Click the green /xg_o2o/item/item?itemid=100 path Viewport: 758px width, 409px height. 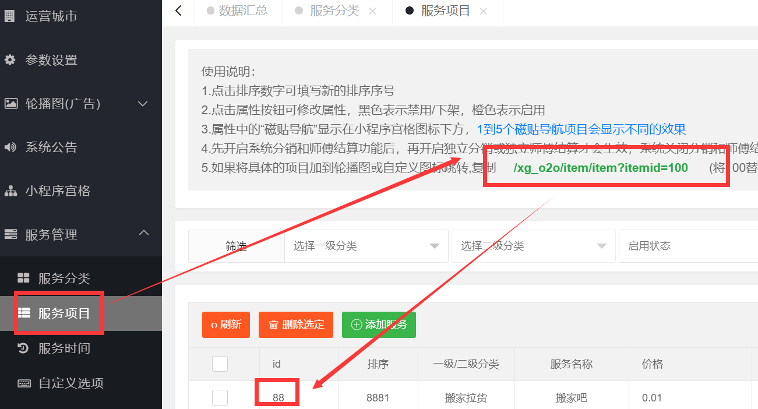(x=601, y=168)
